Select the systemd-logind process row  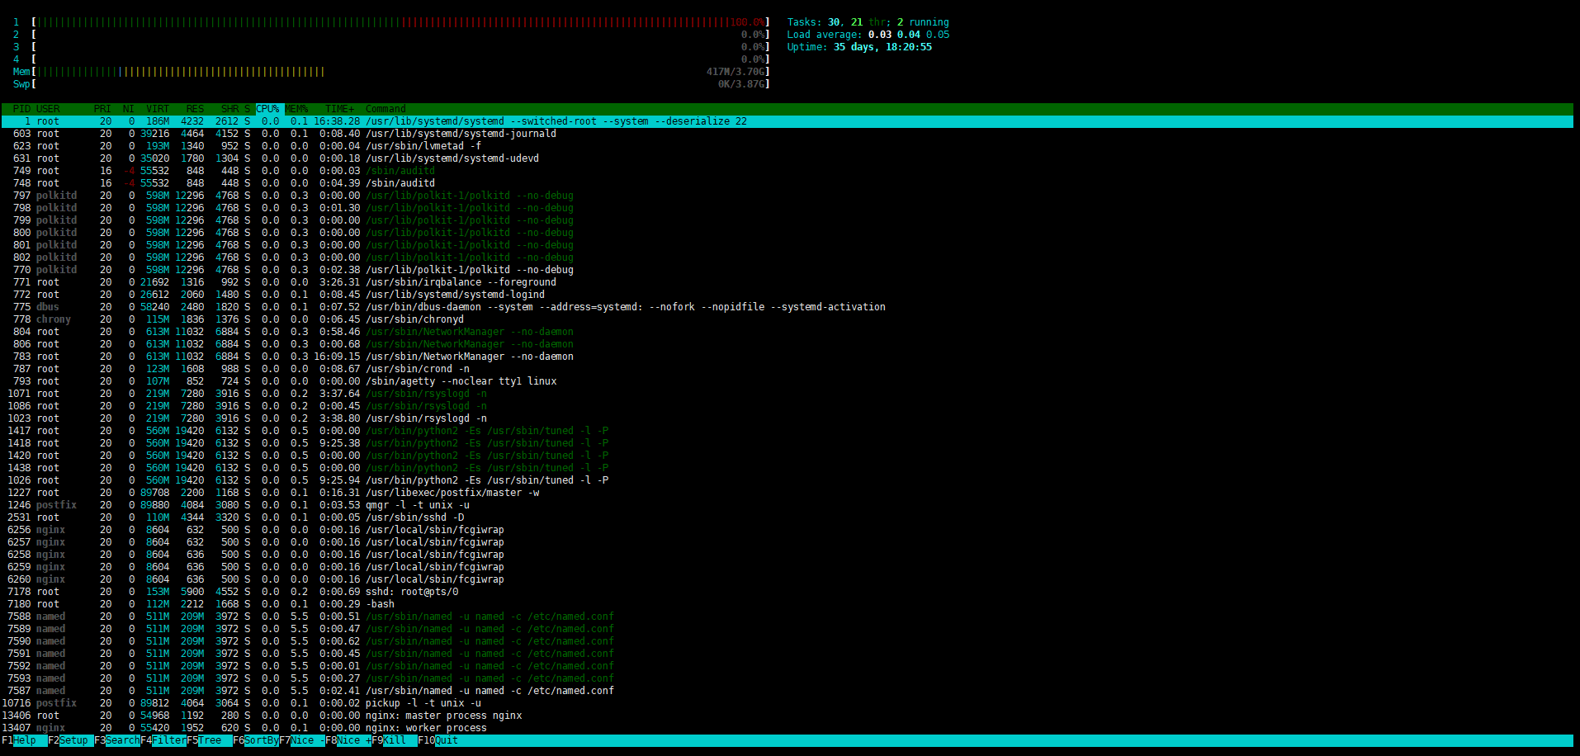click(788, 295)
